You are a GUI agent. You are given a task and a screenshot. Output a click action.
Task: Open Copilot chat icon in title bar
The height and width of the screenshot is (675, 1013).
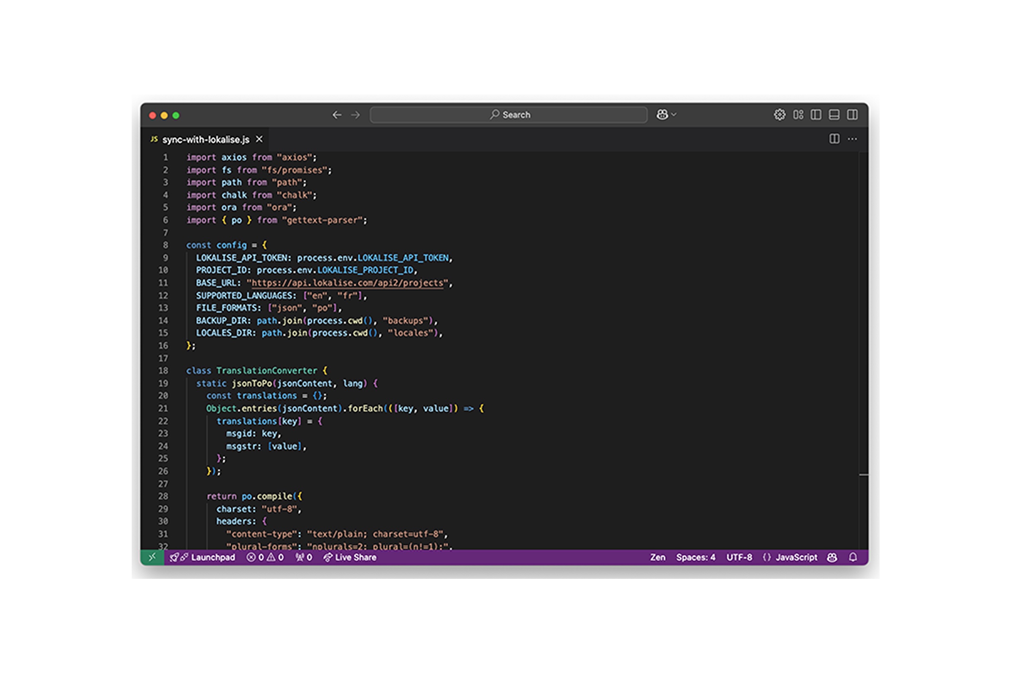click(662, 114)
